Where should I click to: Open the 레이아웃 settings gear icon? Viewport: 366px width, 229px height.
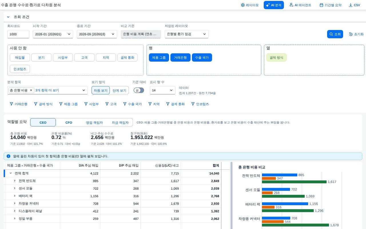[x=250, y=5]
